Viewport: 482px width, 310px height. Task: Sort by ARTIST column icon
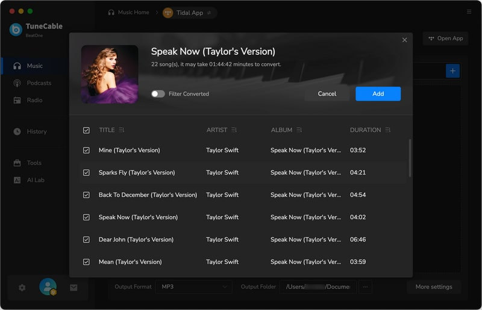click(x=234, y=130)
